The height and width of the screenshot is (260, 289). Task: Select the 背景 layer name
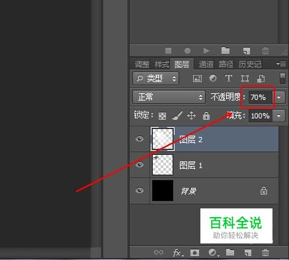coord(188,191)
